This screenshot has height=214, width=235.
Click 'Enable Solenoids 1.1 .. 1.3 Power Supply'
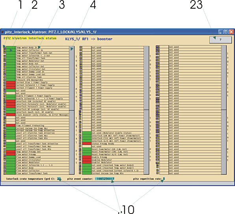point(39,99)
